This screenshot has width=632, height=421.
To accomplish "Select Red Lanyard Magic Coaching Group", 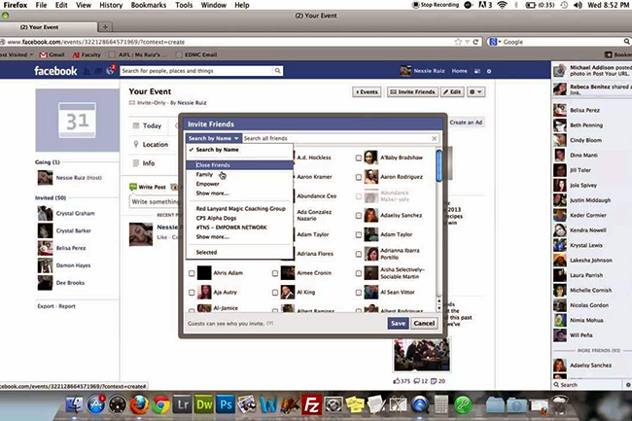I will click(239, 209).
